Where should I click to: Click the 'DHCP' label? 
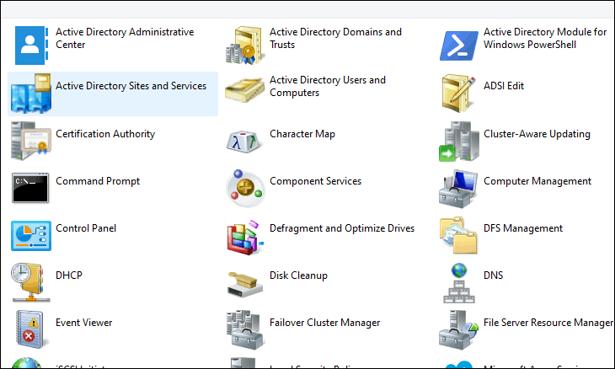pos(69,275)
